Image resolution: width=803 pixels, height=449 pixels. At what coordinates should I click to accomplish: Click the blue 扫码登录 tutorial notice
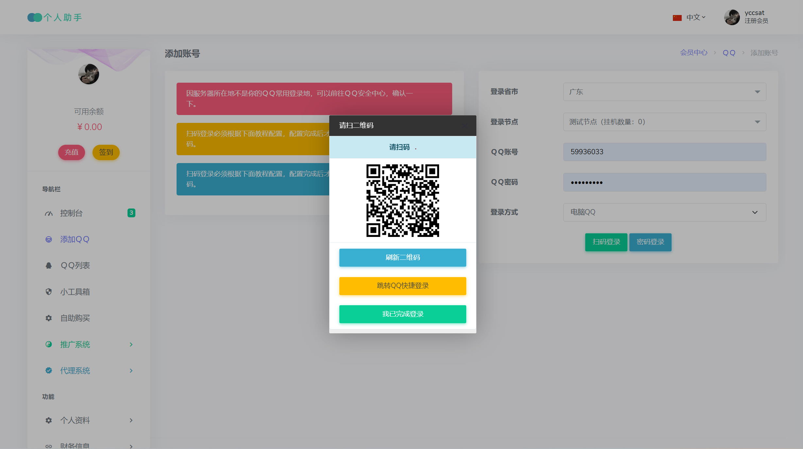pyautogui.click(x=253, y=179)
